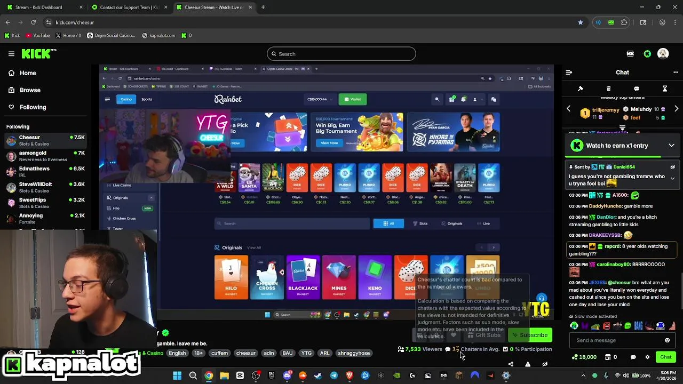The height and width of the screenshot is (384, 683).
Task: Click the moderation hammer icon in chat
Action: (581, 89)
